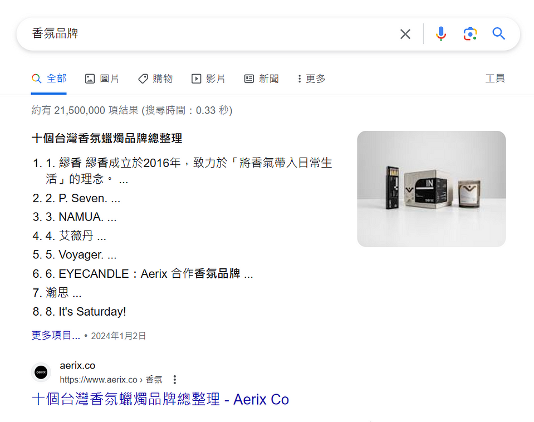The height and width of the screenshot is (422, 534).
Task: Open Google Lens image search icon
Action: click(470, 34)
